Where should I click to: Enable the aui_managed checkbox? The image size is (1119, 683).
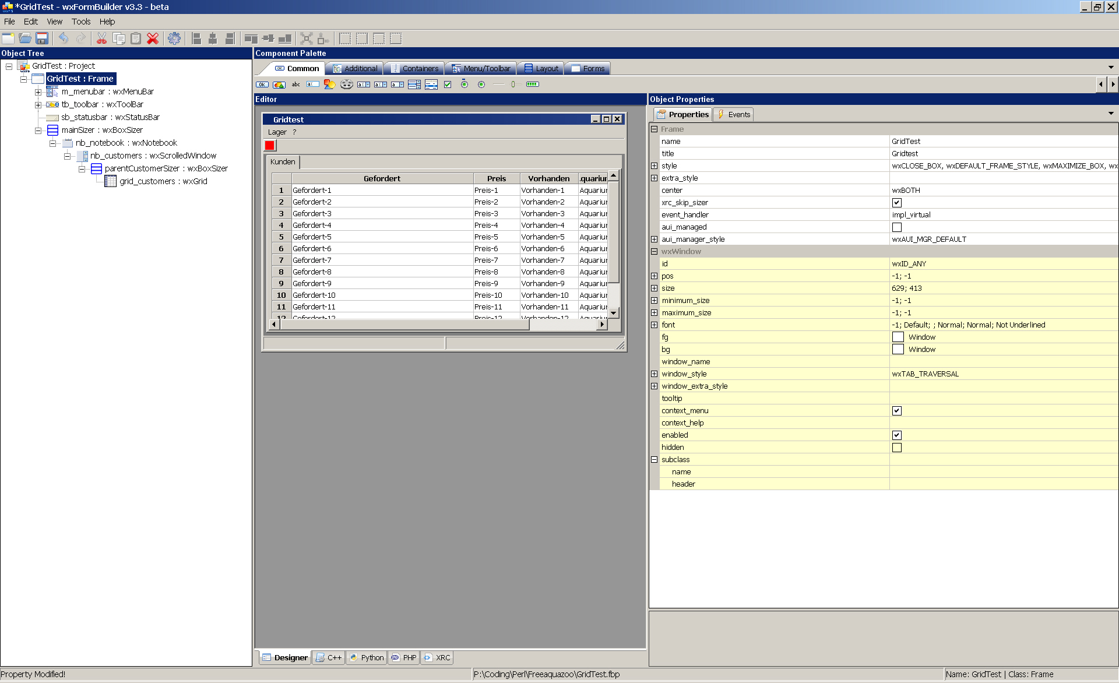[896, 227]
